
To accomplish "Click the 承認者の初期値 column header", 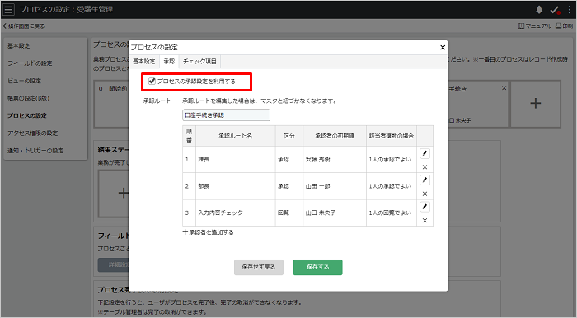I will (335, 136).
